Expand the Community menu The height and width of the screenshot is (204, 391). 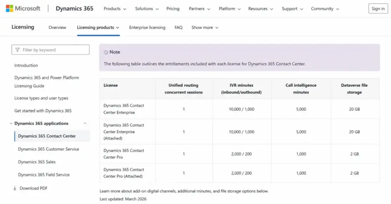click(325, 9)
